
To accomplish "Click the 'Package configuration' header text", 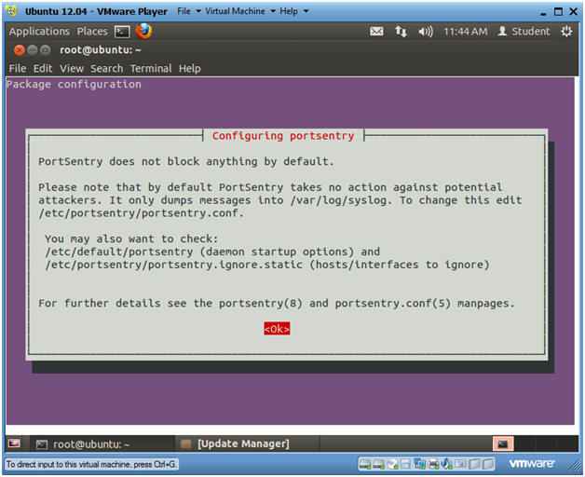I will (x=74, y=85).
